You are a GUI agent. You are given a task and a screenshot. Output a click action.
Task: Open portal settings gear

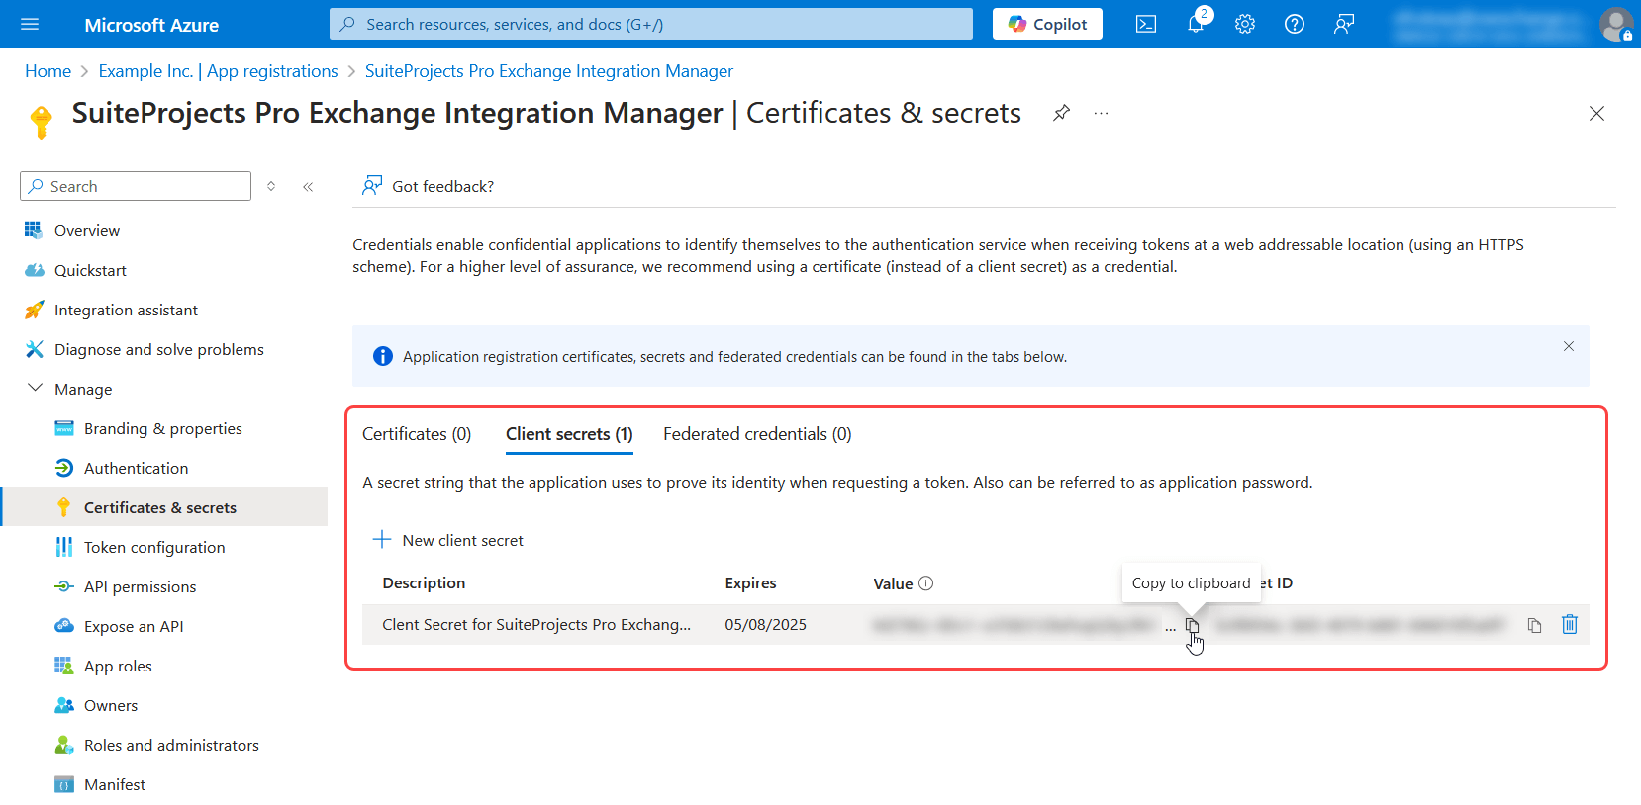coord(1245,24)
